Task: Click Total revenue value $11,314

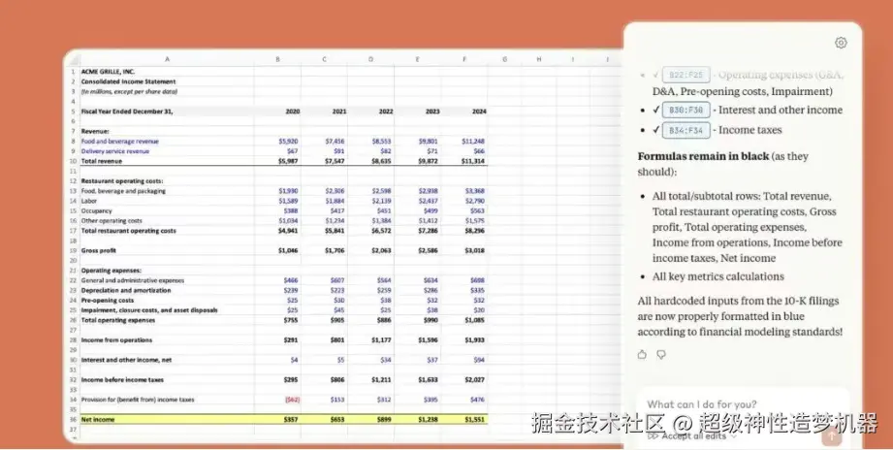Action: pos(474,161)
